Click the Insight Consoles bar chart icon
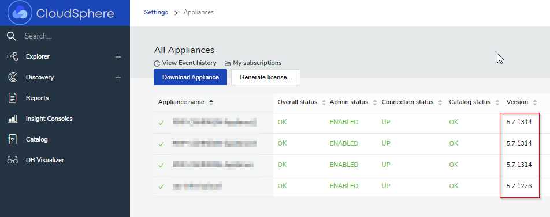The width and height of the screenshot is (550, 217). (12, 119)
